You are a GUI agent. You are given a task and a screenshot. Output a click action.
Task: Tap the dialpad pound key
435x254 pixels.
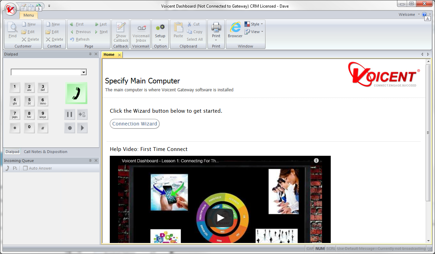point(43,128)
